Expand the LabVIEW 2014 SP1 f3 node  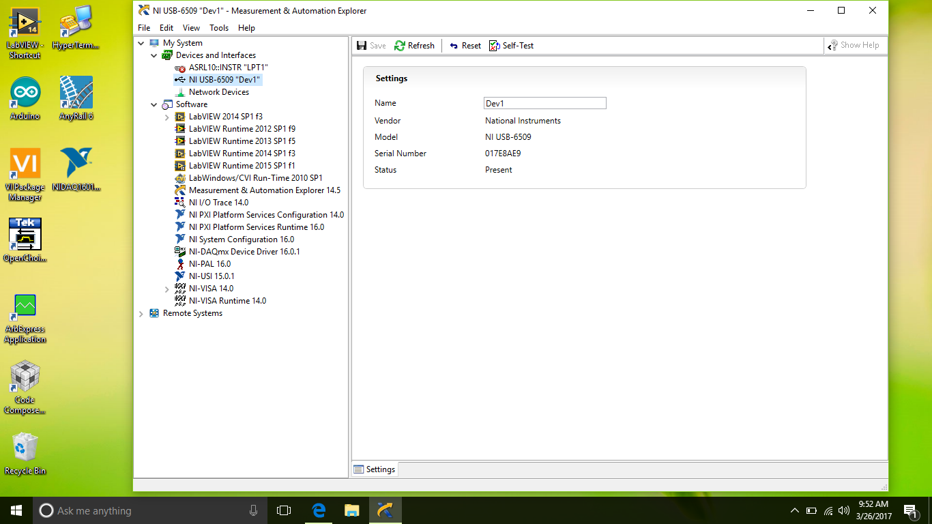(167, 117)
